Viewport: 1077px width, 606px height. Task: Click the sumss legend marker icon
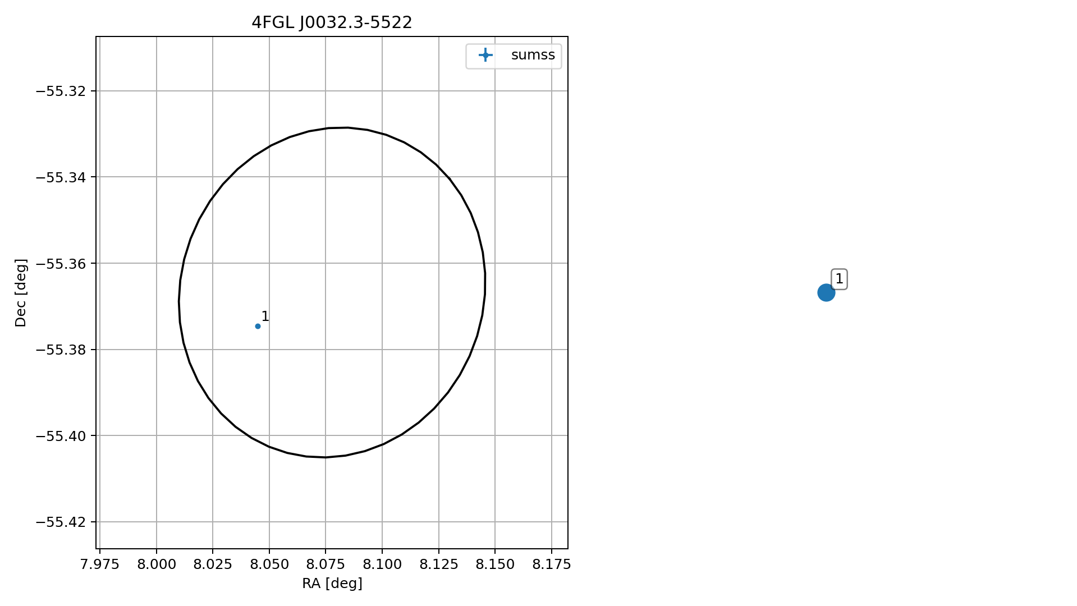coord(485,55)
